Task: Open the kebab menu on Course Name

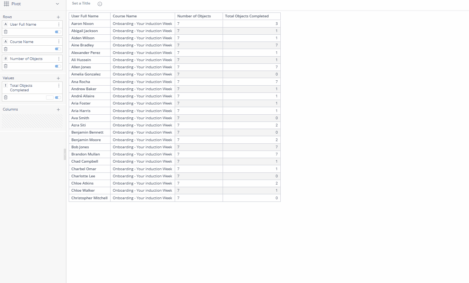Action: (58, 42)
